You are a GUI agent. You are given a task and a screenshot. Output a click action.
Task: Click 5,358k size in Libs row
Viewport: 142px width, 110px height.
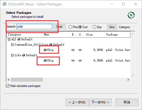point(98,60)
